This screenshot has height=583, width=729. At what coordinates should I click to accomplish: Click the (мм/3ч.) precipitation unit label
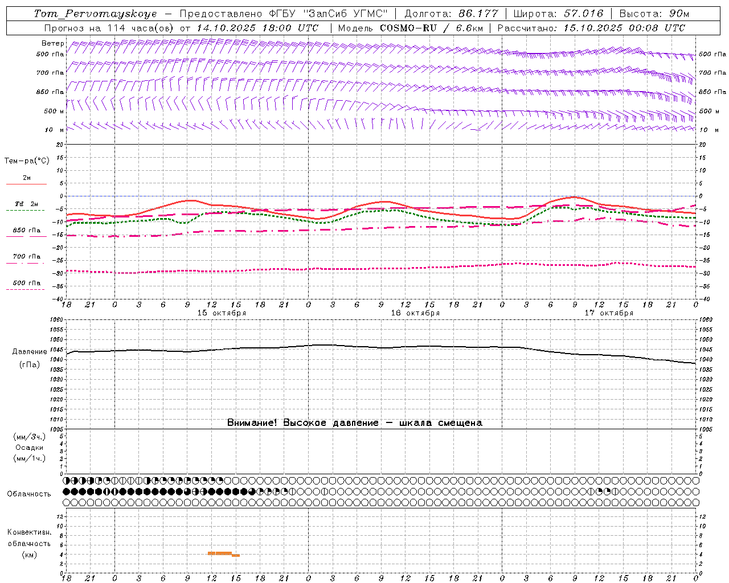click(30, 437)
